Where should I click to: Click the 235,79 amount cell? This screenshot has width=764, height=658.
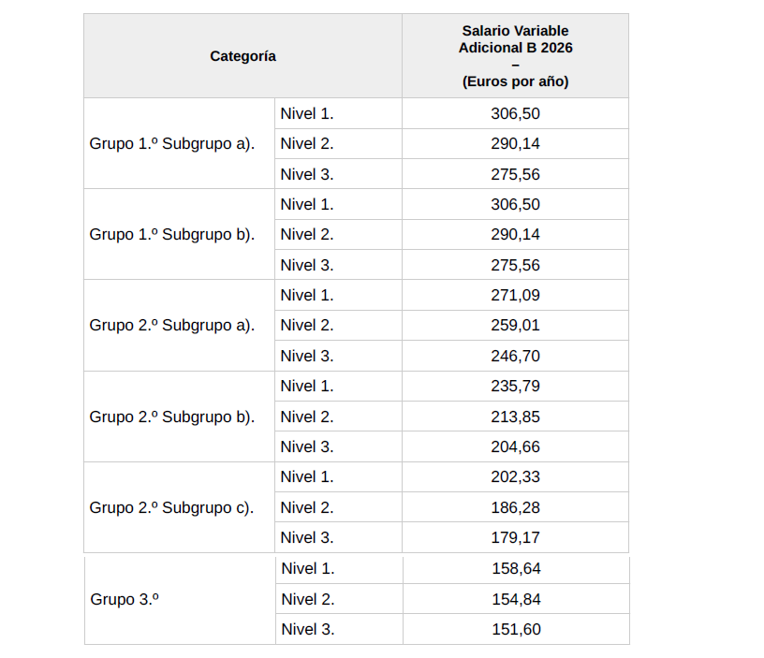pyautogui.click(x=516, y=387)
